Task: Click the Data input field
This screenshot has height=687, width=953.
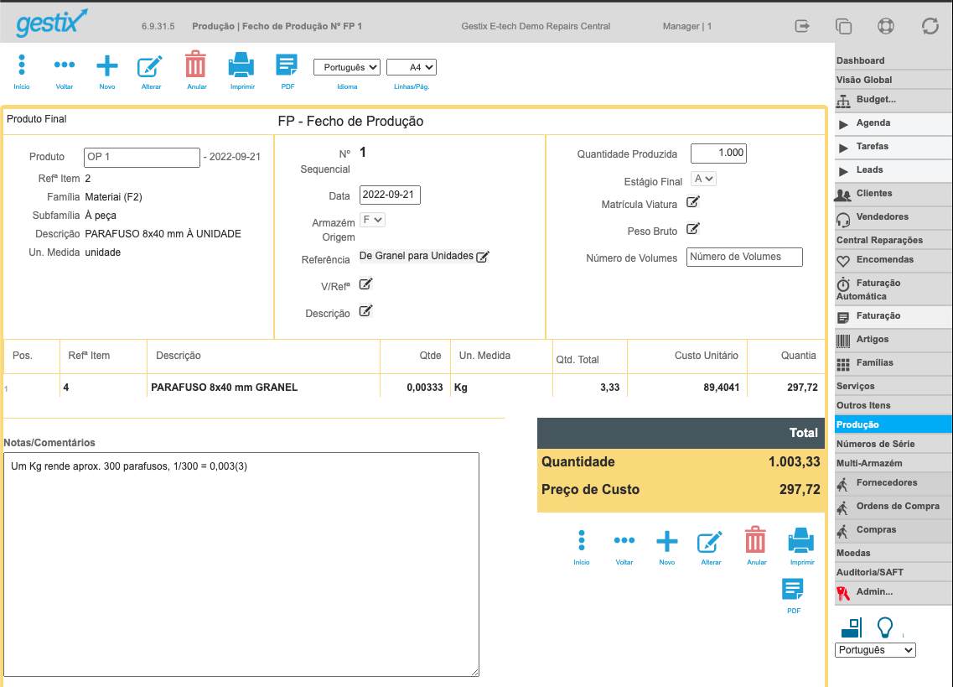Action: [390, 195]
